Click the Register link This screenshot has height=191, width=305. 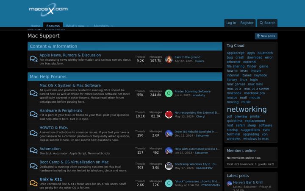point(247,23)
